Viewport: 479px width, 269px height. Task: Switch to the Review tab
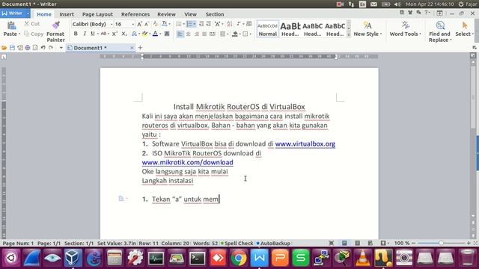[x=166, y=14]
